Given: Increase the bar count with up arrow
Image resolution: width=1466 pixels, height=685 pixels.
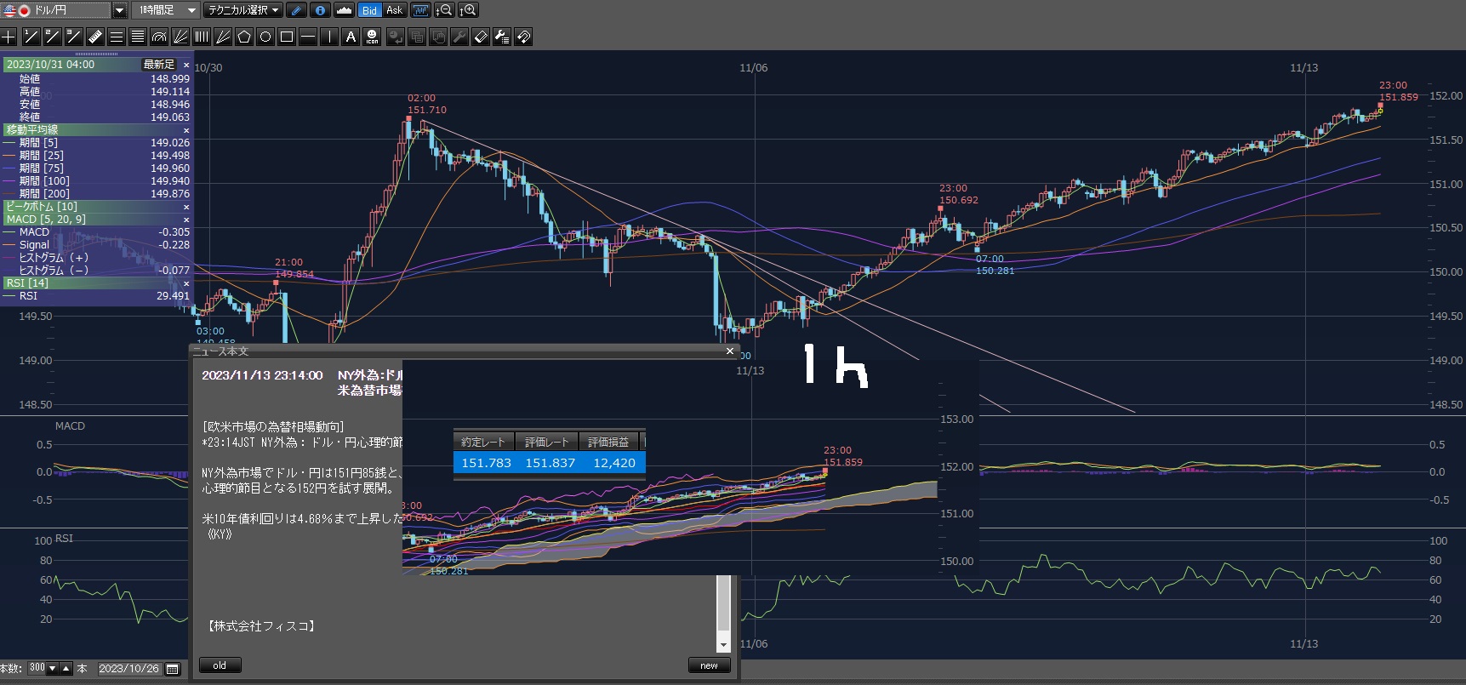Looking at the screenshot, I should pos(66,669).
